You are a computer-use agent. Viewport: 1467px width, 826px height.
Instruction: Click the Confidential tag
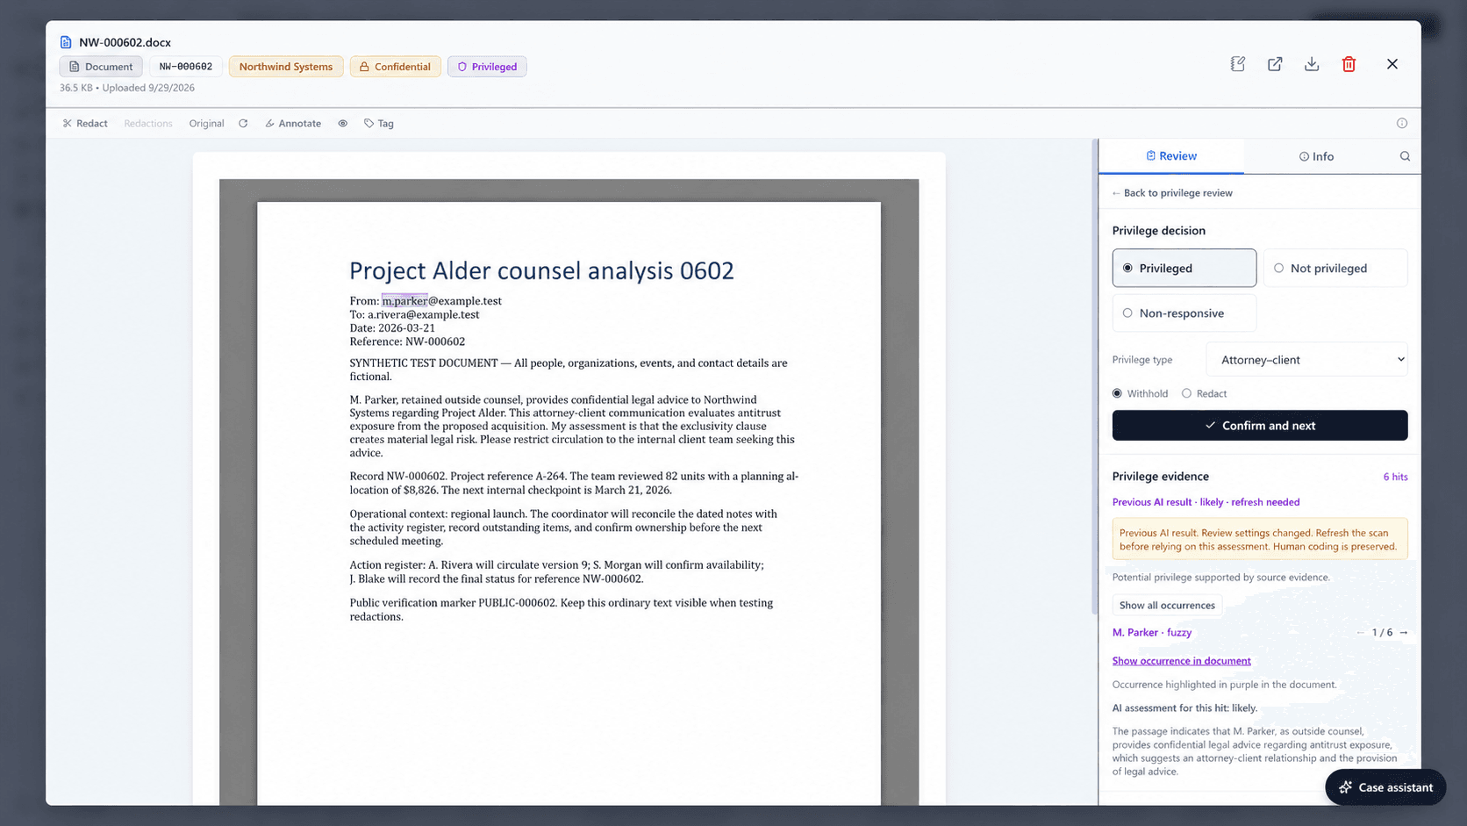395,67
